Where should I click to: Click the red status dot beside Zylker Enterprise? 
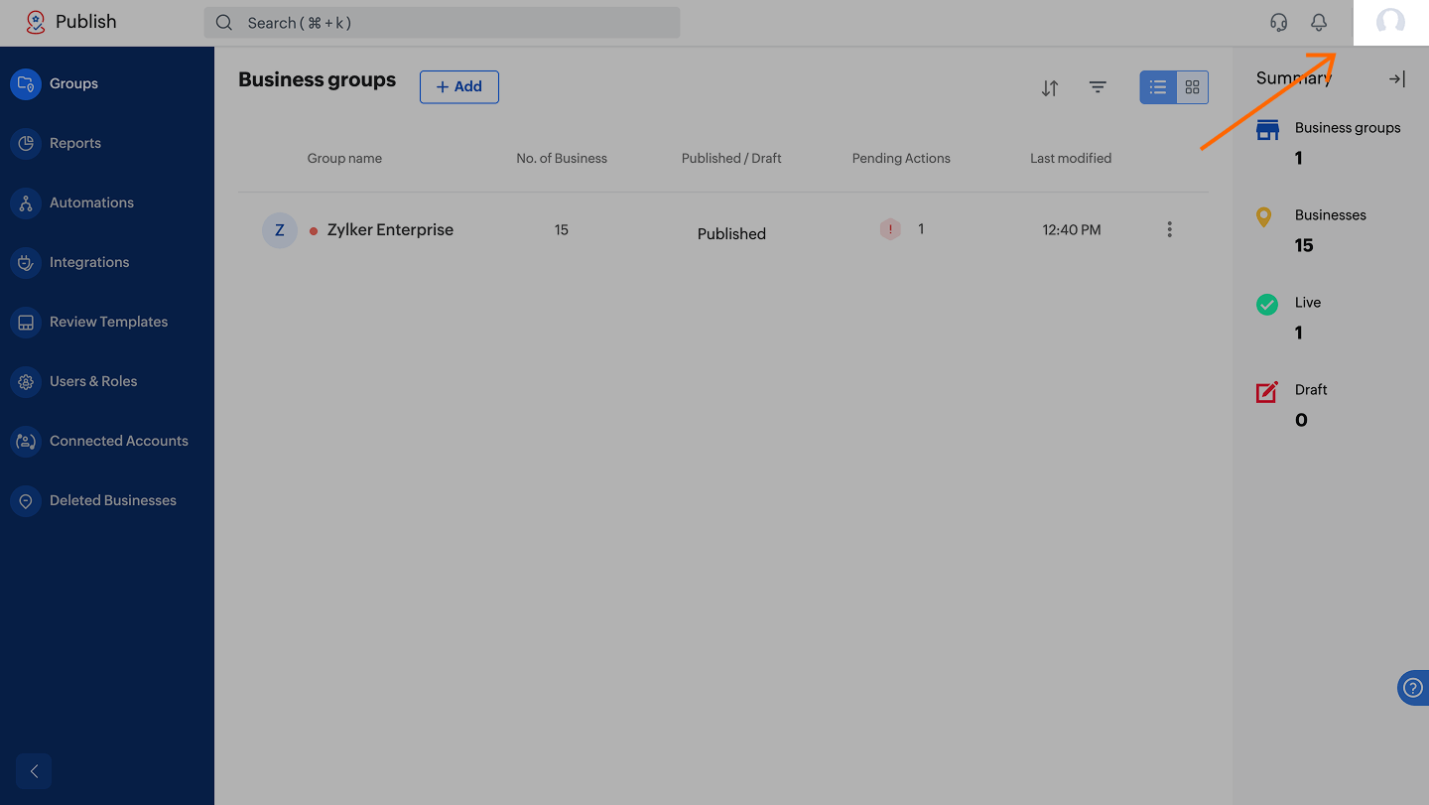coord(314,231)
